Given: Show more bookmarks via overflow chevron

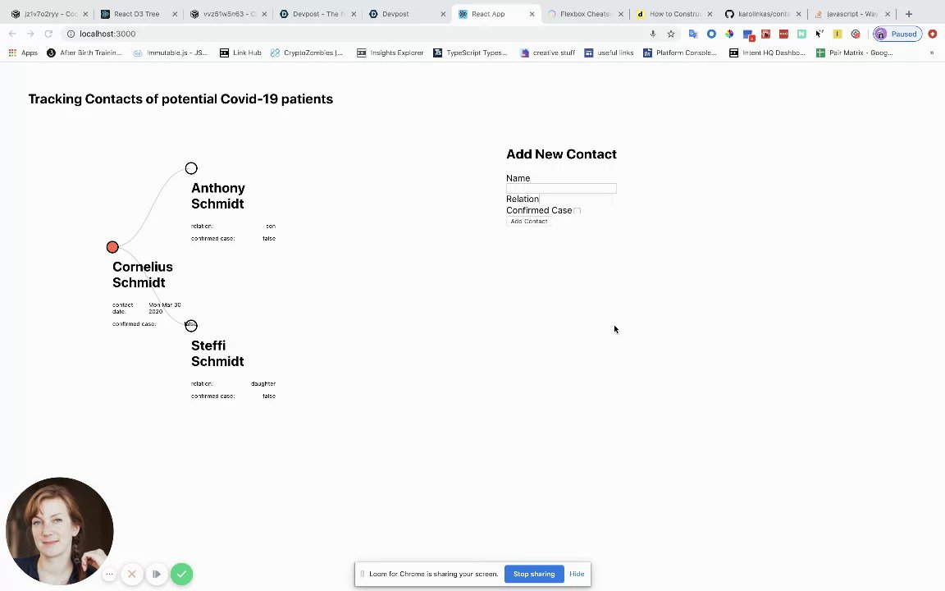Looking at the screenshot, I should (931, 53).
